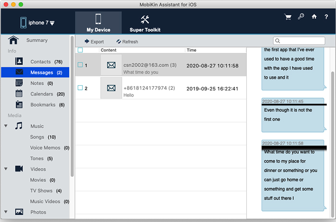
Task: Open Voice Memos (0) category
Action: [x=49, y=148]
